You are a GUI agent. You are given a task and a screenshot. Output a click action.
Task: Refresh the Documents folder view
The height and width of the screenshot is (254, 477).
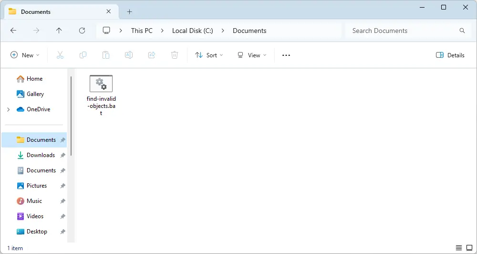tap(82, 31)
